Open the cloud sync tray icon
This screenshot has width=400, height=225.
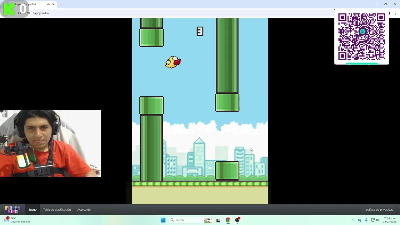click(359, 220)
